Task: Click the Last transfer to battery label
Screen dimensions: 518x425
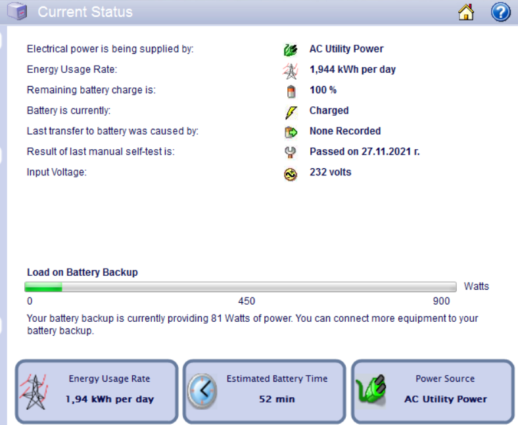Action: point(112,131)
